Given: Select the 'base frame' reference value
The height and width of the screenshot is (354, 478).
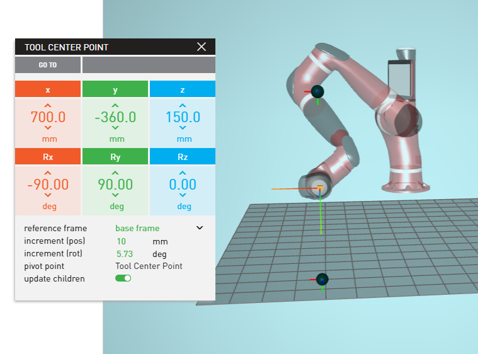Looking at the screenshot, I should pyautogui.click(x=137, y=228).
